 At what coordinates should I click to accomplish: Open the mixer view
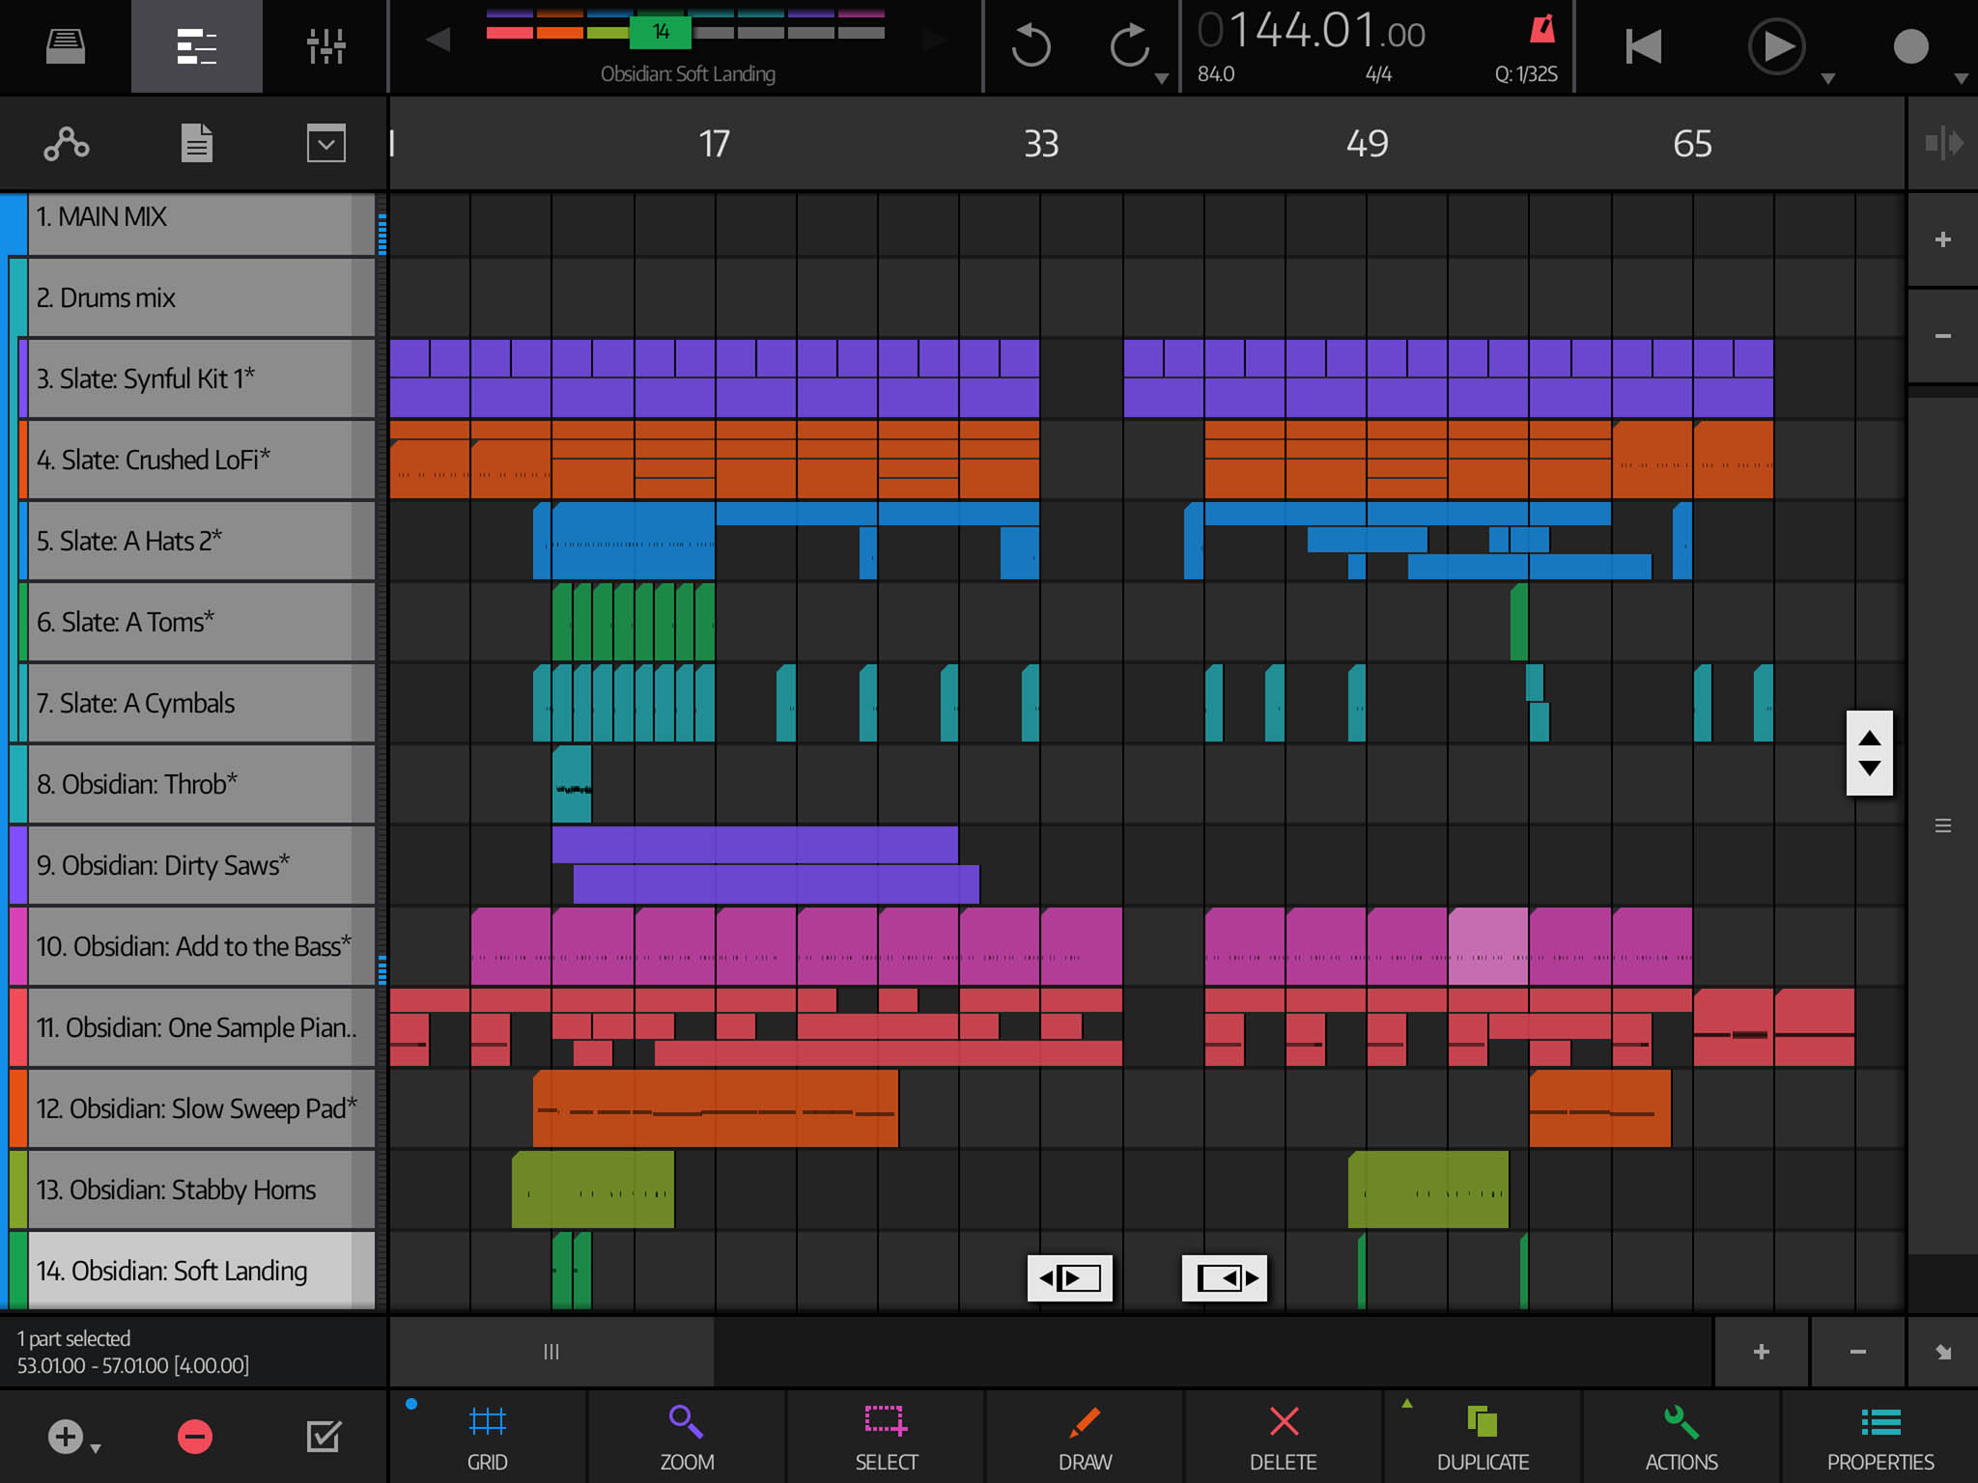[x=325, y=45]
